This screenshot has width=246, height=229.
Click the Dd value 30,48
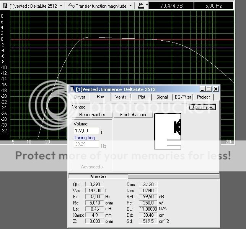pyautogui.click(x=148, y=215)
